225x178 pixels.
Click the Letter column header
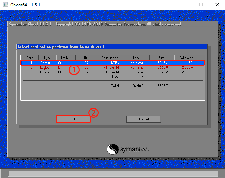[66, 58]
